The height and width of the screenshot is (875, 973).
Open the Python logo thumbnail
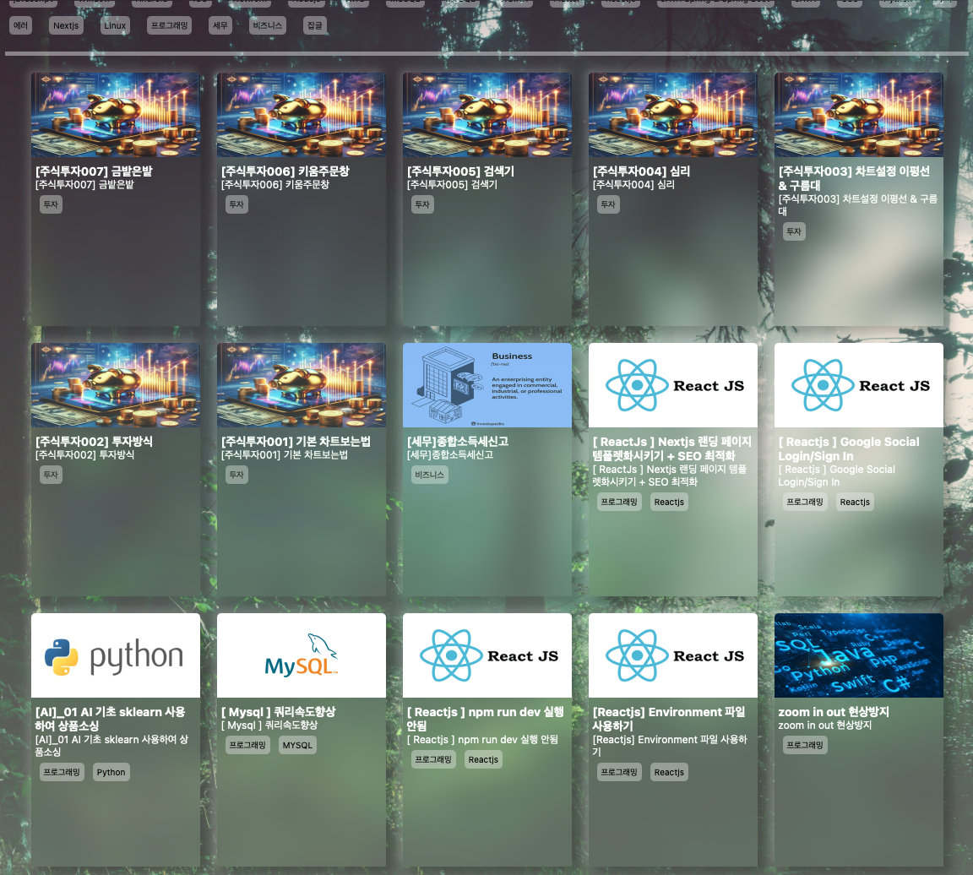click(x=116, y=655)
